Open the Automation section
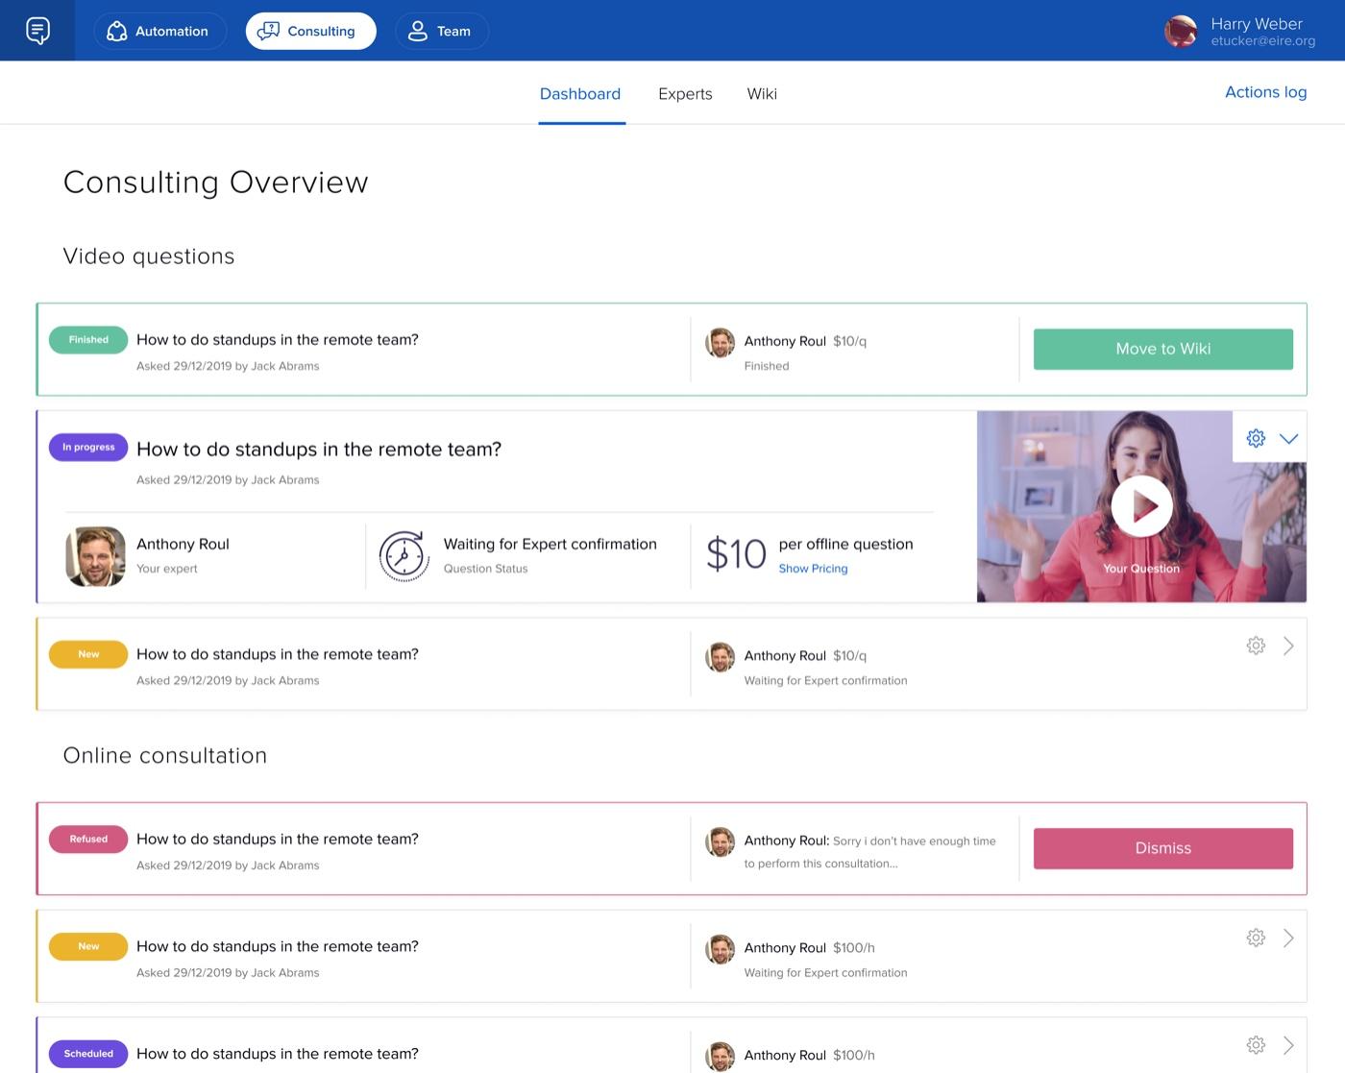Viewport: 1345px width, 1073px height. (159, 31)
